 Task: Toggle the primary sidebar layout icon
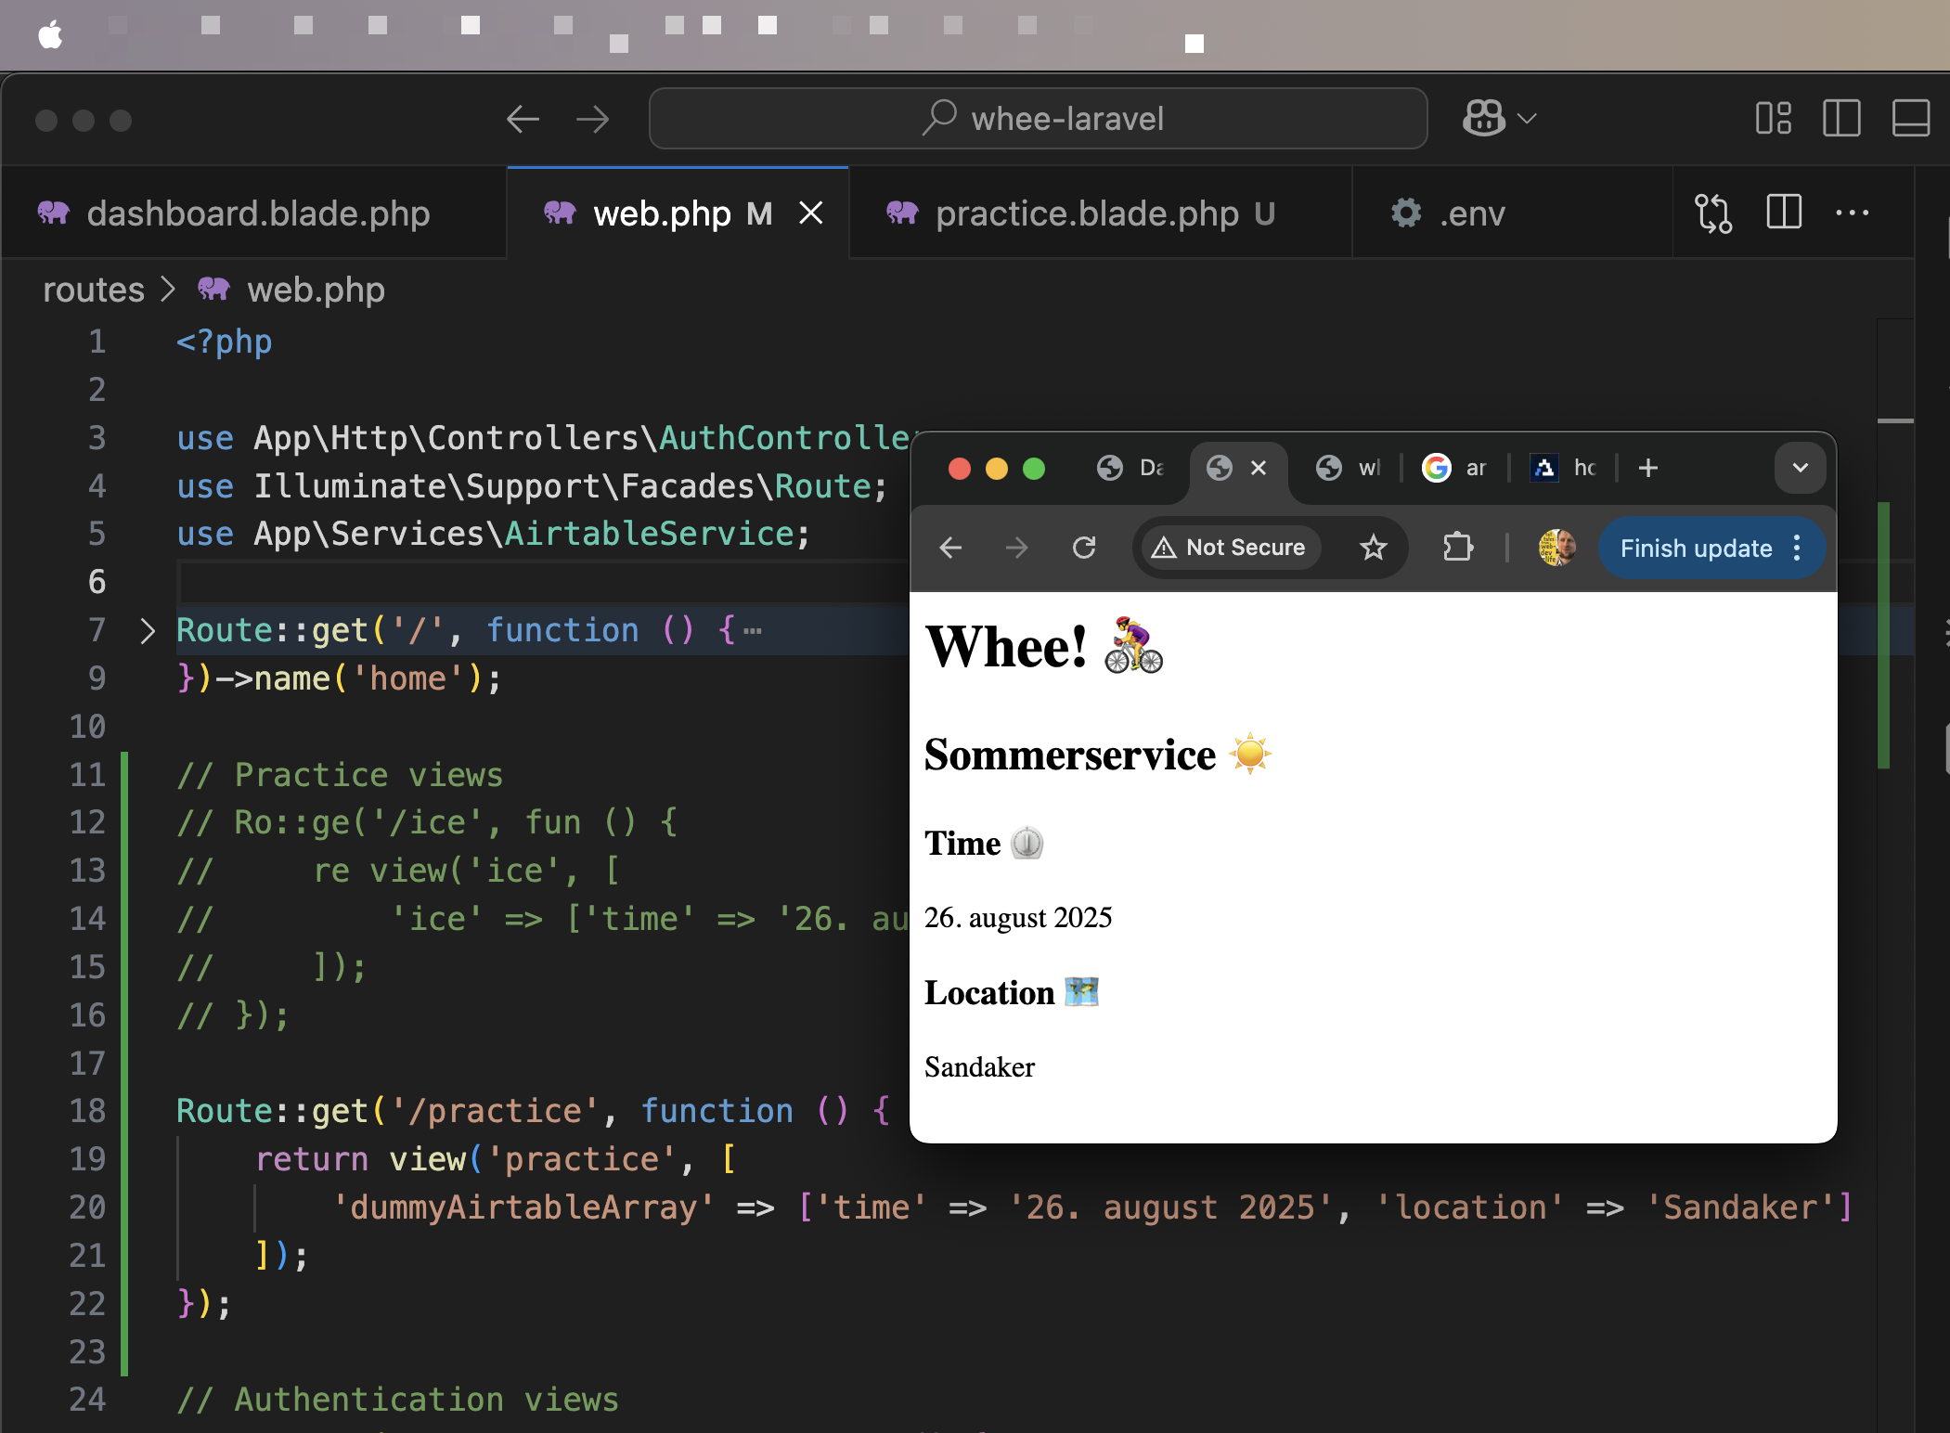click(x=1841, y=119)
